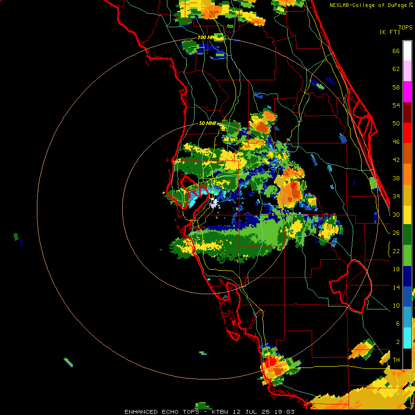Pick the gold legend swatch beside 34
The width and height of the screenshot is (415, 415).
[x=407, y=195]
